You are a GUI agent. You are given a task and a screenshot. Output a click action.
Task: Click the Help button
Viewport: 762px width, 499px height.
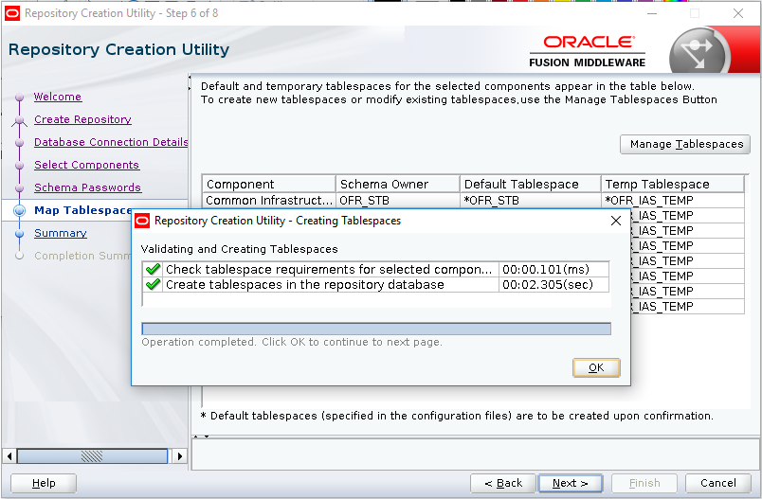(44, 483)
